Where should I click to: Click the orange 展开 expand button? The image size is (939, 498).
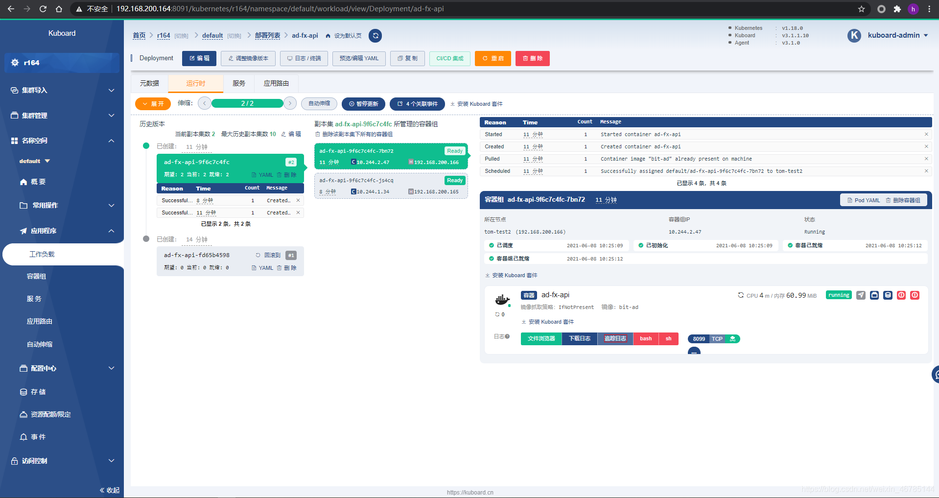pyautogui.click(x=153, y=104)
